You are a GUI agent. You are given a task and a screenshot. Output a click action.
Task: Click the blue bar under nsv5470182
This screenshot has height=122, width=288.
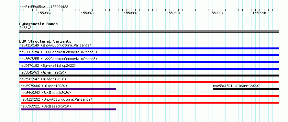tap(149, 69)
